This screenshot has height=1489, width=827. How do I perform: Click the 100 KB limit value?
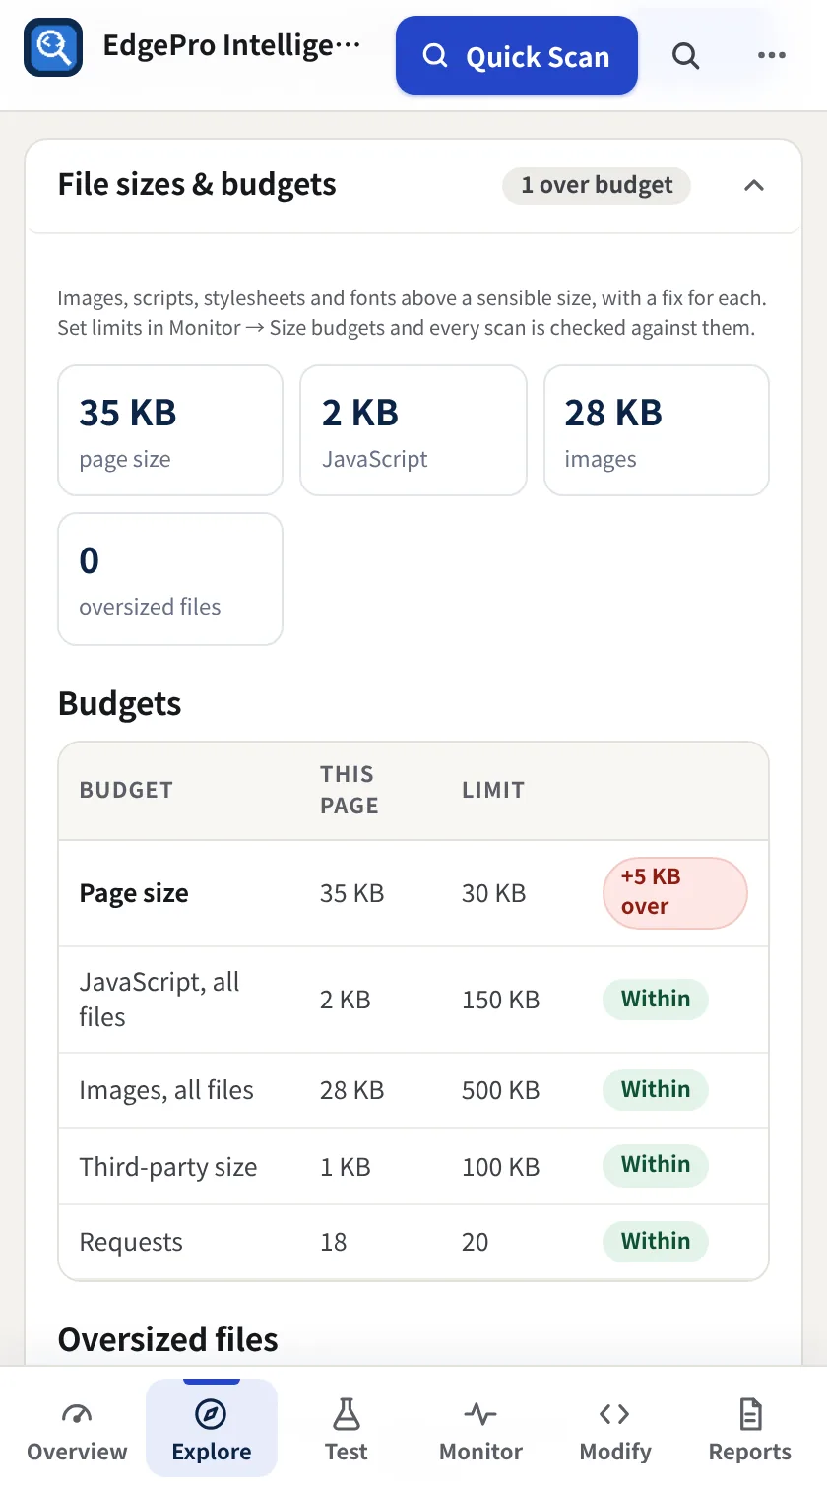pyautogui.click(x=501, y=1167)
